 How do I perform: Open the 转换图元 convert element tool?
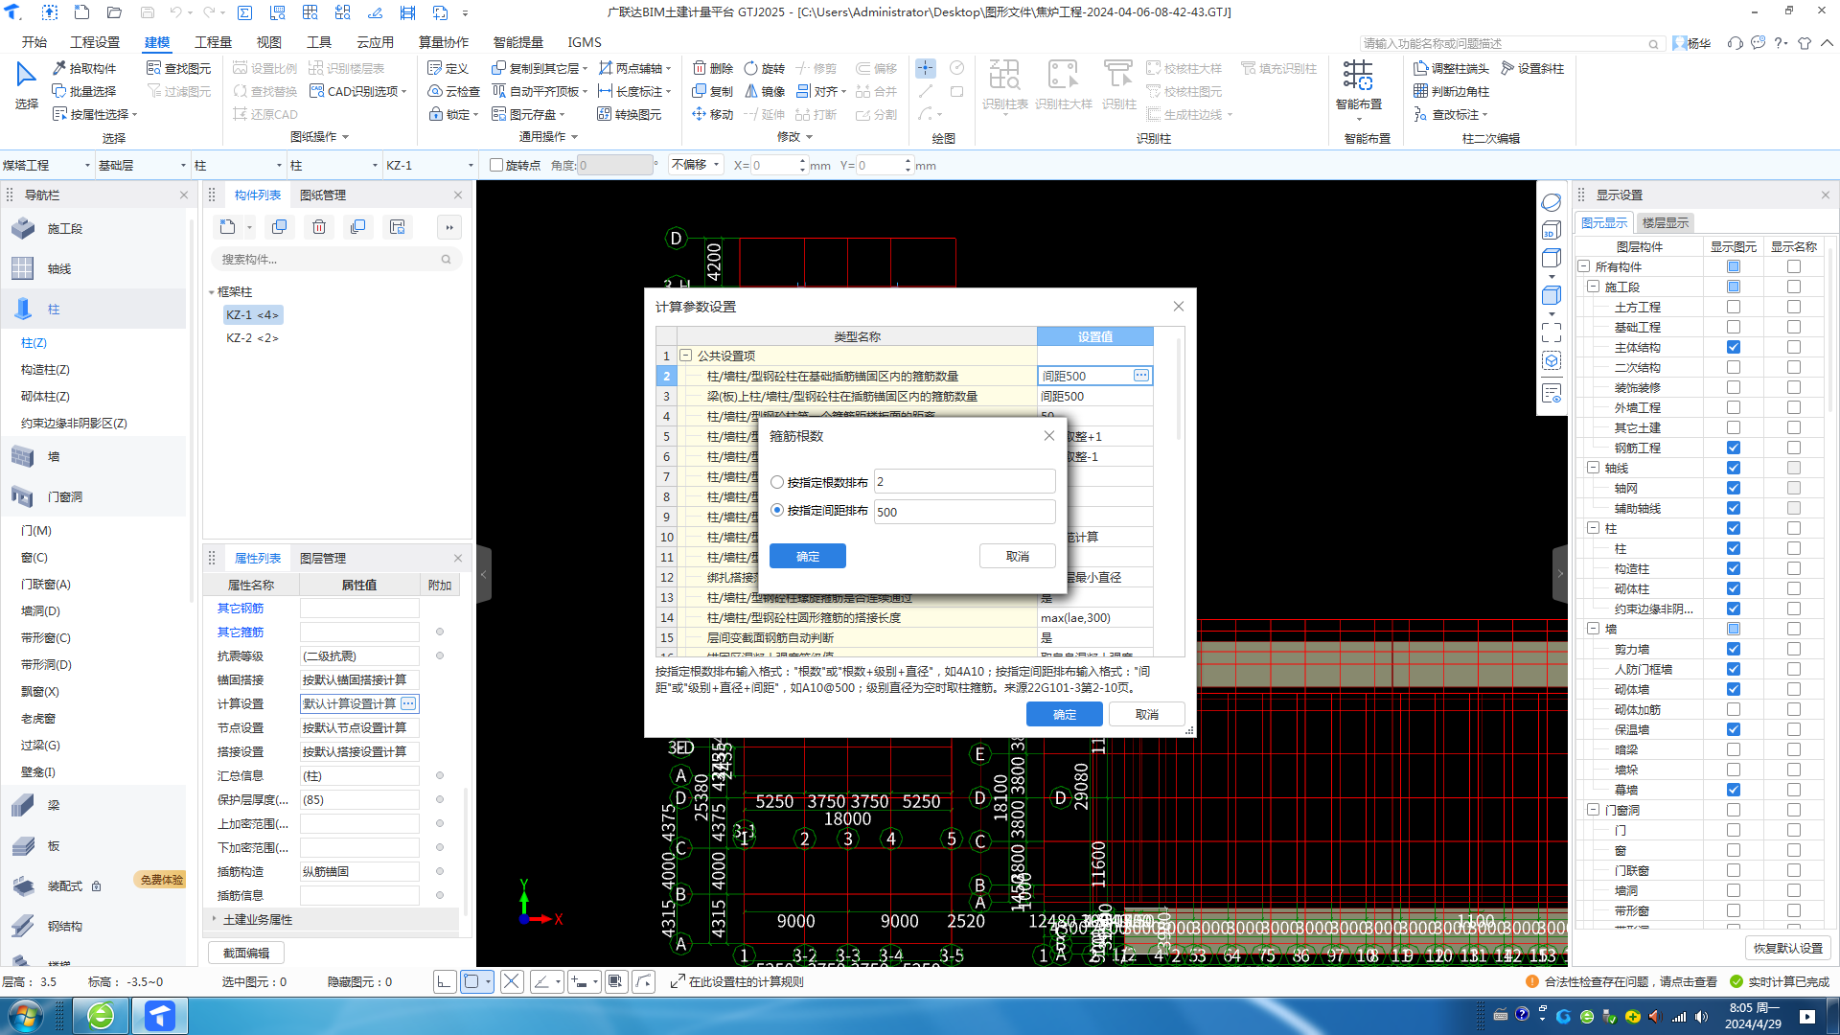(630, 114)
